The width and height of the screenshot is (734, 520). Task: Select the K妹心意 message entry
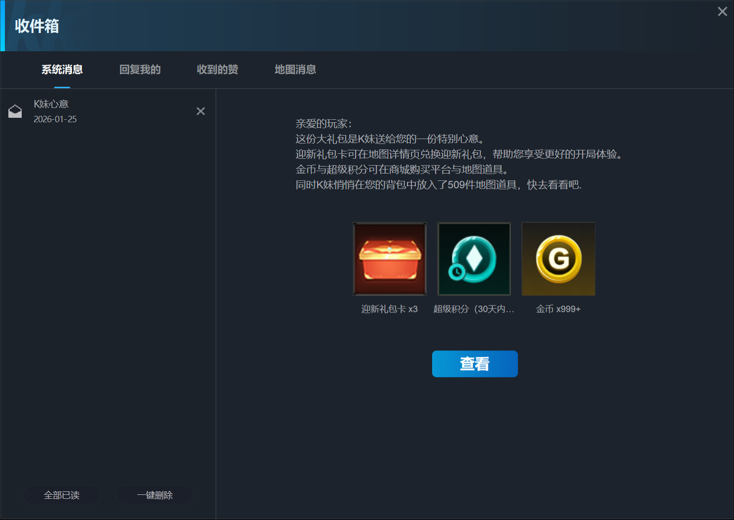[x=103, y=112]
